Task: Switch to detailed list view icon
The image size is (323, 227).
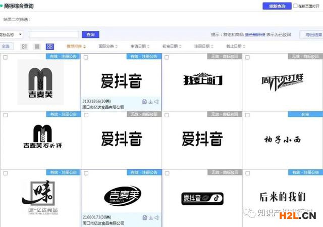Action: coord(25,47)
